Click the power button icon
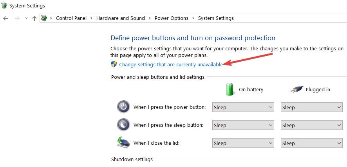The height and width of the screenshot is (167, 347). (x=123, y=107)
